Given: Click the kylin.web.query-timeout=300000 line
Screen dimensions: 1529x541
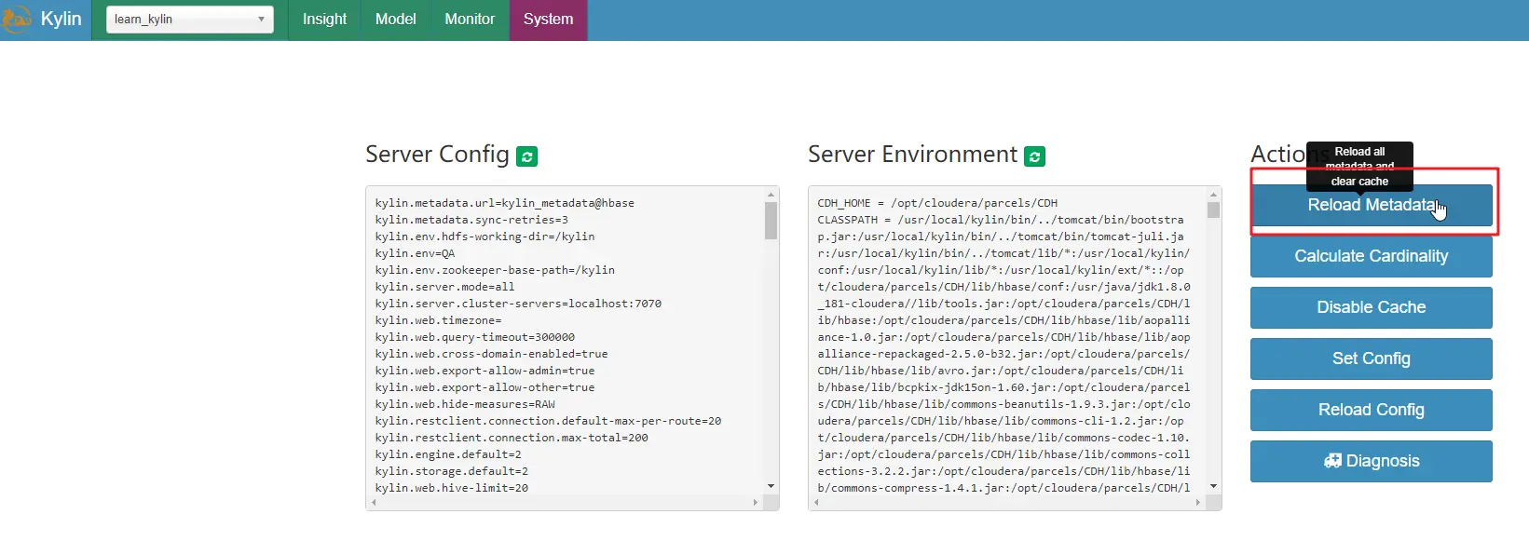Looking at the screenshot, I should (475, 337).
